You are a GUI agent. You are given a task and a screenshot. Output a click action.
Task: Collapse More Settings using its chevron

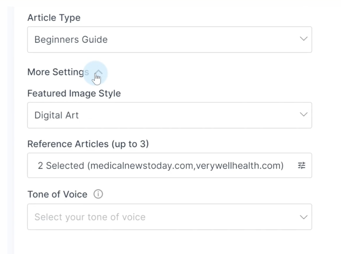(x=99, y=72)
